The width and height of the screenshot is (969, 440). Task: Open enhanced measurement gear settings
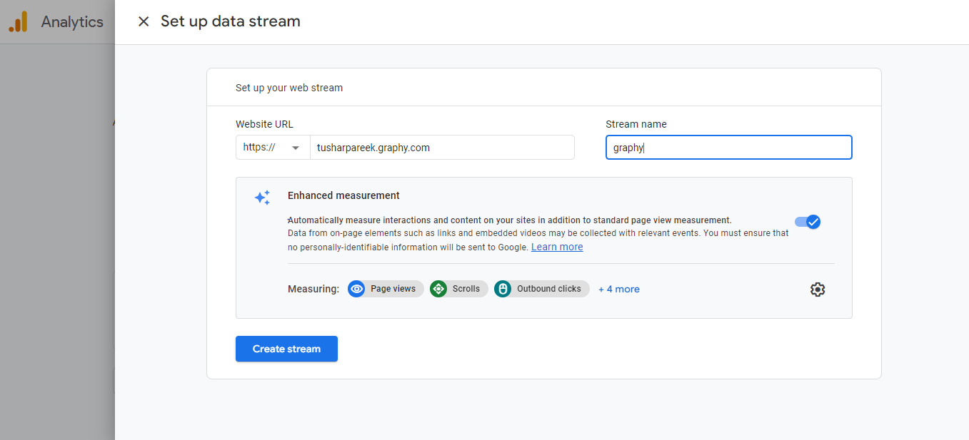818,290
